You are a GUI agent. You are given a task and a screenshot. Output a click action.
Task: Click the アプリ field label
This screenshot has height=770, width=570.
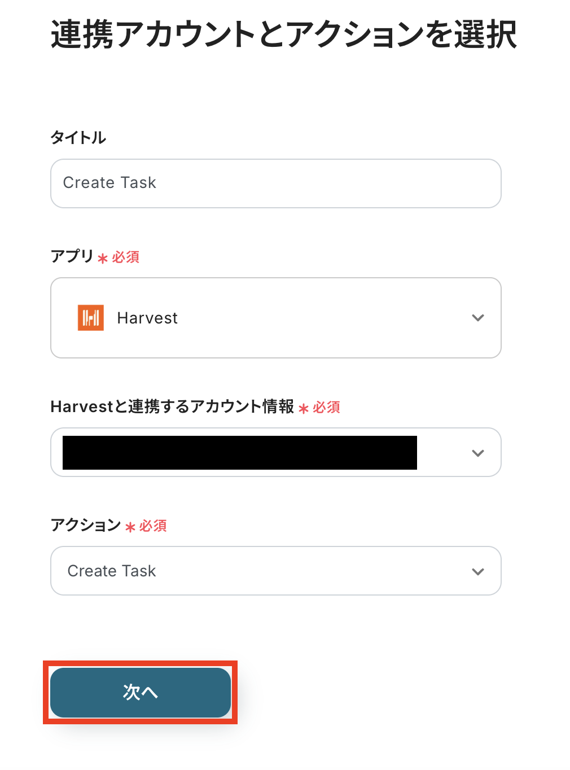pos(72,256)
